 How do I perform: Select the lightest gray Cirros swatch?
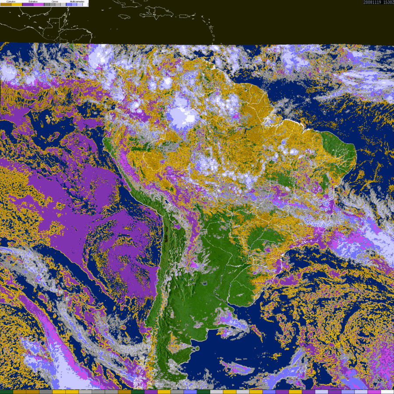pos(63,4)
